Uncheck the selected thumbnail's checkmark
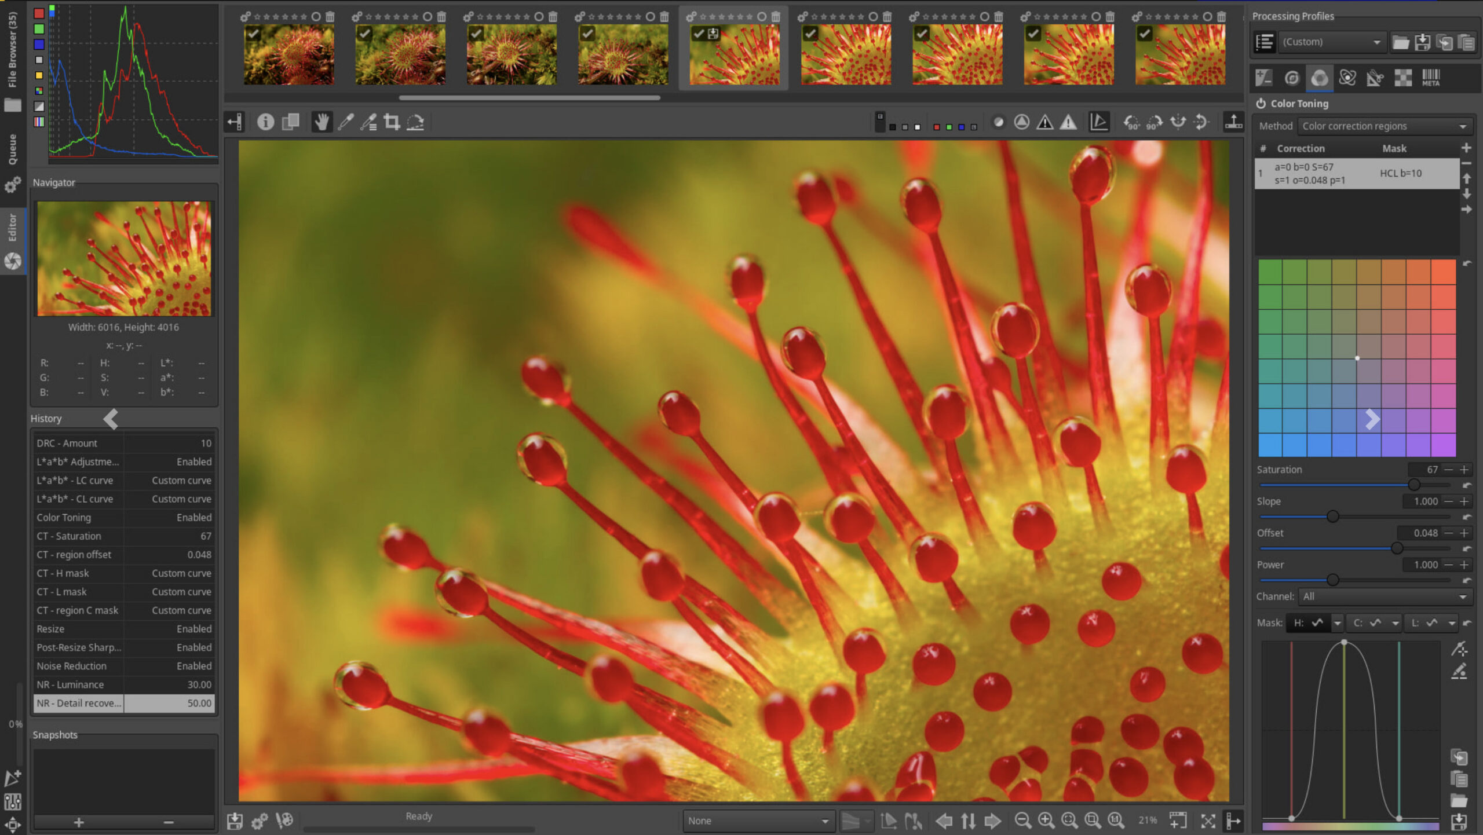 (698, 34)
